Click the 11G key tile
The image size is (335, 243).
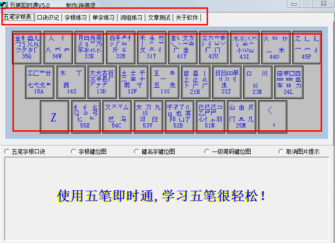164,82
